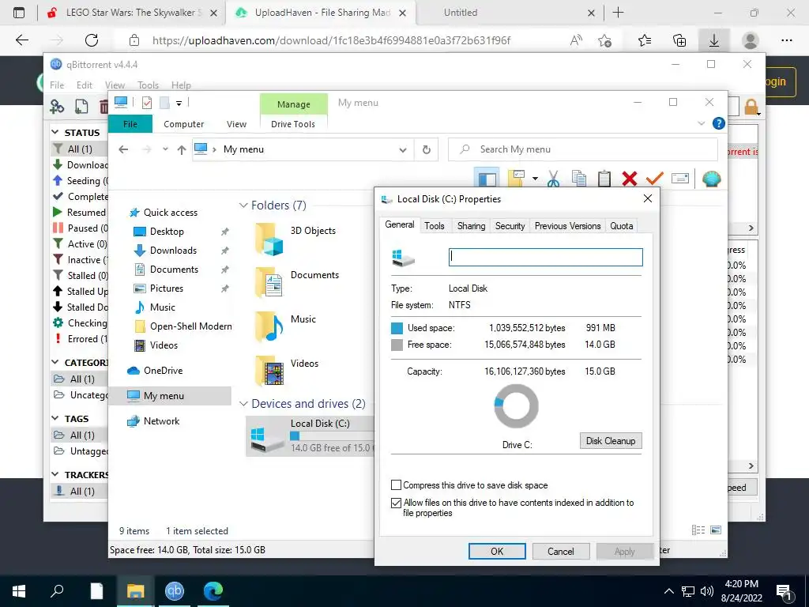
Task: Click OK in Properties dialog
Action: coord(497,551)
